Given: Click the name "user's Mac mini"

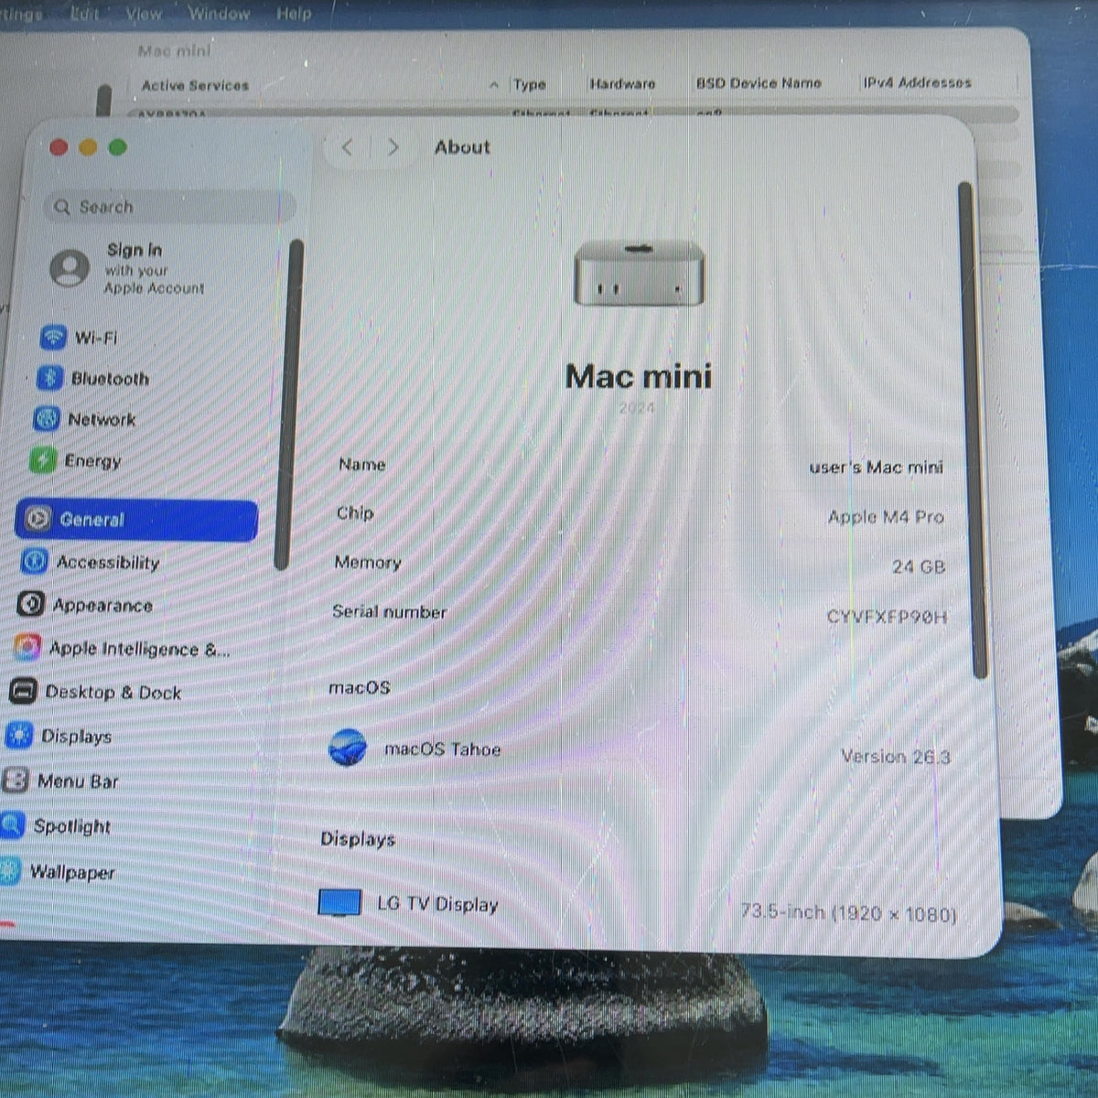Looking at the screenshot, I should [x=876, y=468].
